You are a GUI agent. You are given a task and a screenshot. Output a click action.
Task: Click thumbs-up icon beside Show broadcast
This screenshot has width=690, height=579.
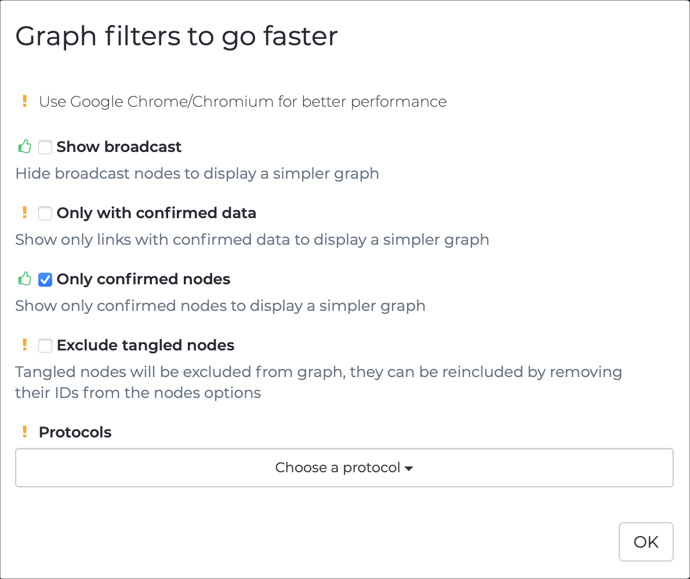24,147
